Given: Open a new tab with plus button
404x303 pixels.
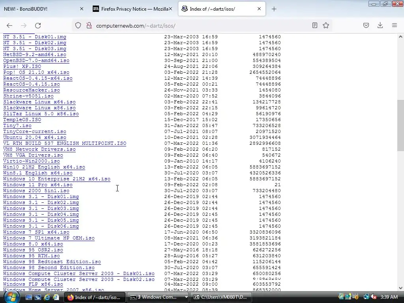Looking at the screenshot, I should tap(274, 9).
